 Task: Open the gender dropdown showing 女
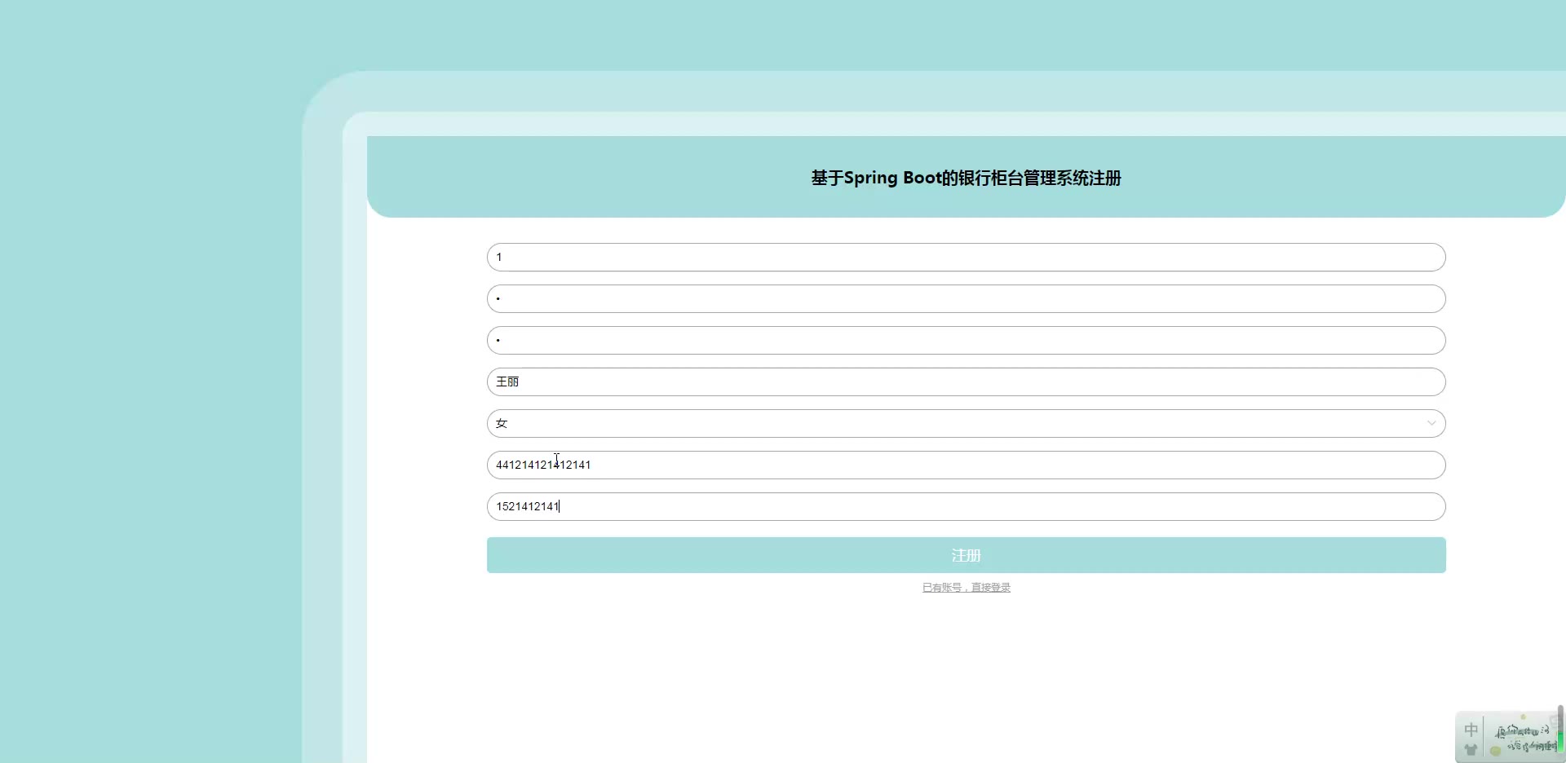pos(966,423)
